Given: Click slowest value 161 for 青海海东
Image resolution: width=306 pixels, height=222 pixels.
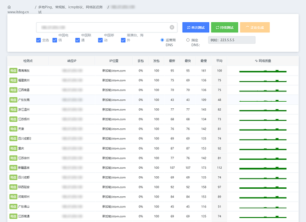Looking at the screenshot, I should point(204,71).
